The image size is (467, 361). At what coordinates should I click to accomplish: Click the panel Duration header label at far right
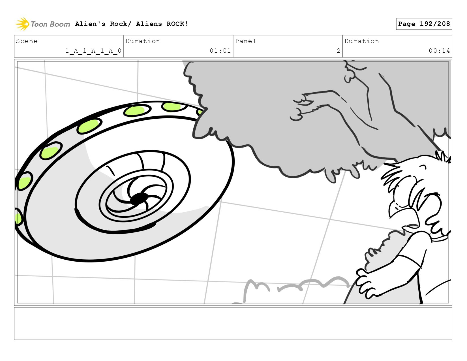click(x=362, y=41)
